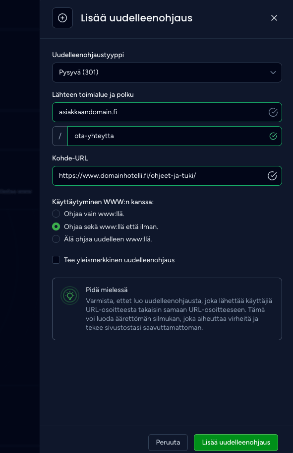Image resolution: width=293 pixels, height=453 pixels.
Task: Click the green Lisää uudelleenohjaus button
Action: pyautogui.click(x=236, y=442)
